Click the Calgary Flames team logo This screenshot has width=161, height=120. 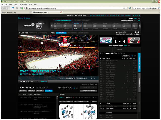(134, 40)
